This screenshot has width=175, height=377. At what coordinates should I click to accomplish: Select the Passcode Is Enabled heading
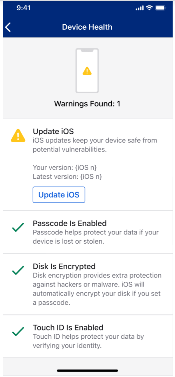pyautogui.click(x=70, y=224)
